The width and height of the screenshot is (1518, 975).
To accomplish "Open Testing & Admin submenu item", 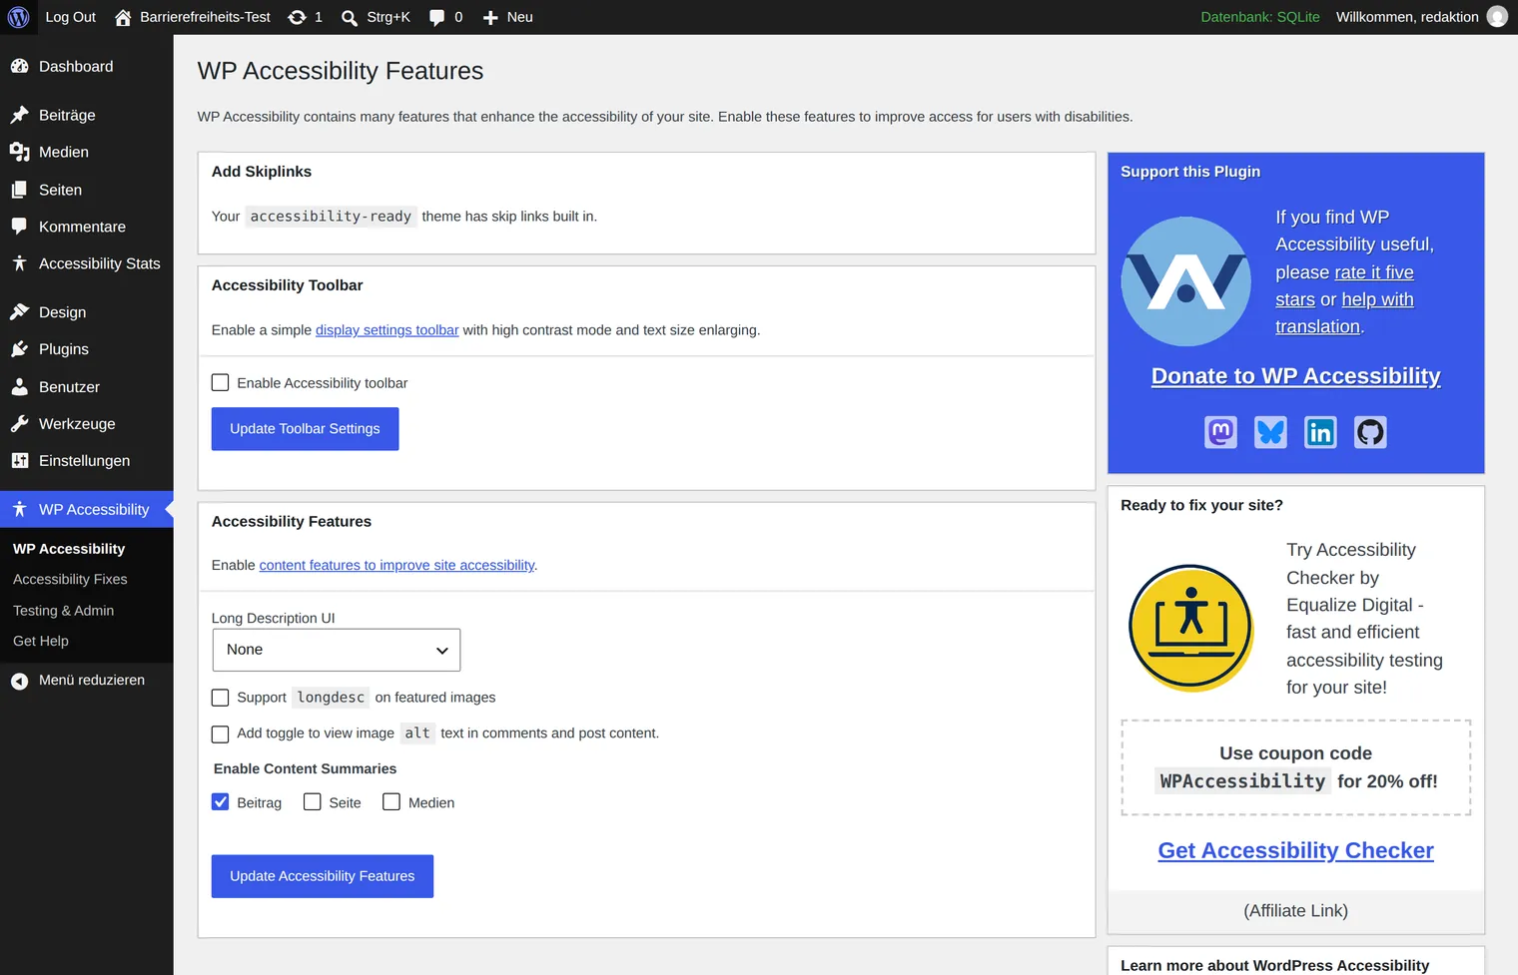I will point(63,611).
